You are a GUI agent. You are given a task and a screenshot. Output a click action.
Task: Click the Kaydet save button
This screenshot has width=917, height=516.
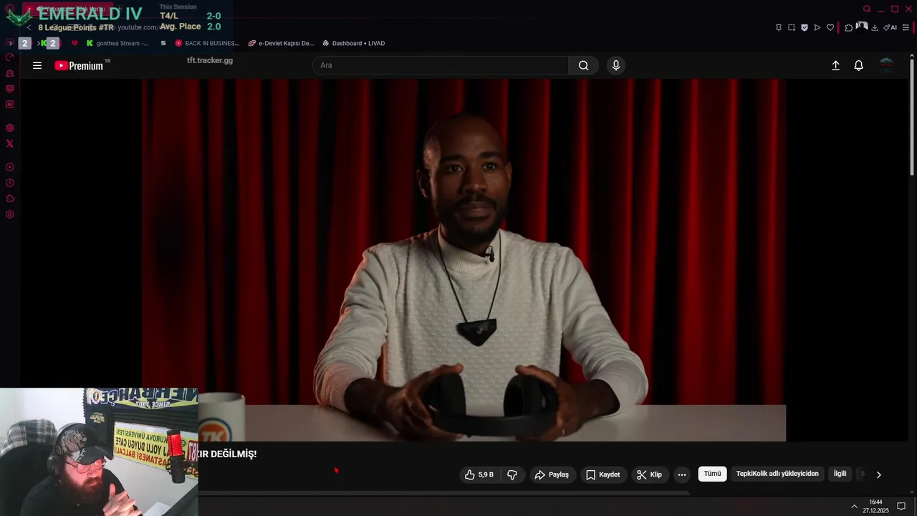(x=602, y=474)
